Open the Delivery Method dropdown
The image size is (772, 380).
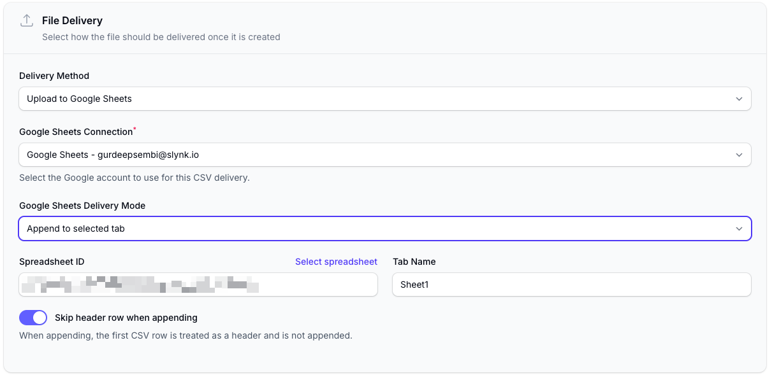coord(385,99)
